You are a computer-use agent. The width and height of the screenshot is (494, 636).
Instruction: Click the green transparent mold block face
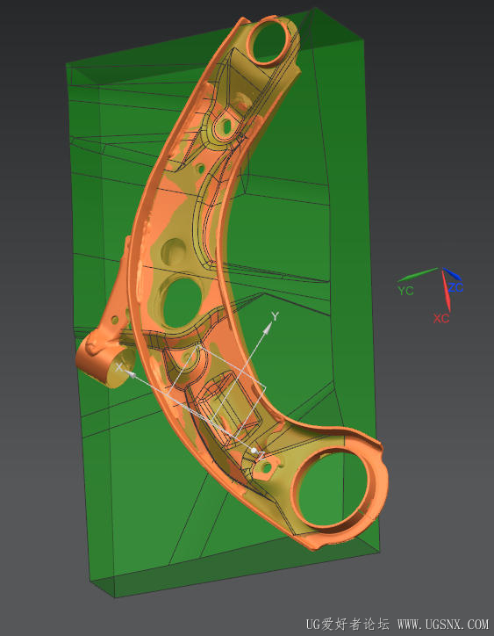coord(283,228)
